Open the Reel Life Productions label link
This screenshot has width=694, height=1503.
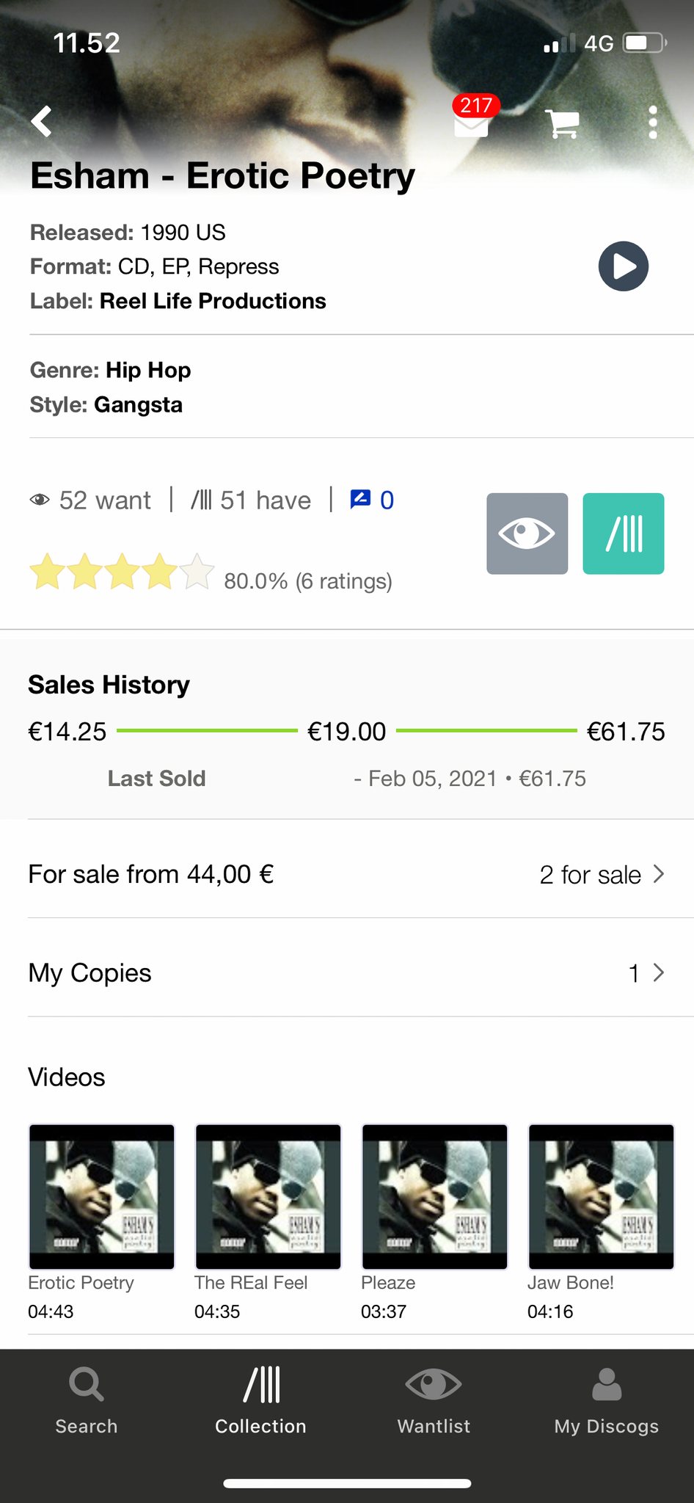click(213, 301)
